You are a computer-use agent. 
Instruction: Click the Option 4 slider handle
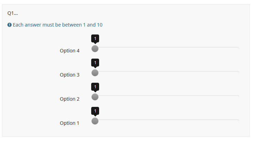pyautogui.click(x=95, y=49)
